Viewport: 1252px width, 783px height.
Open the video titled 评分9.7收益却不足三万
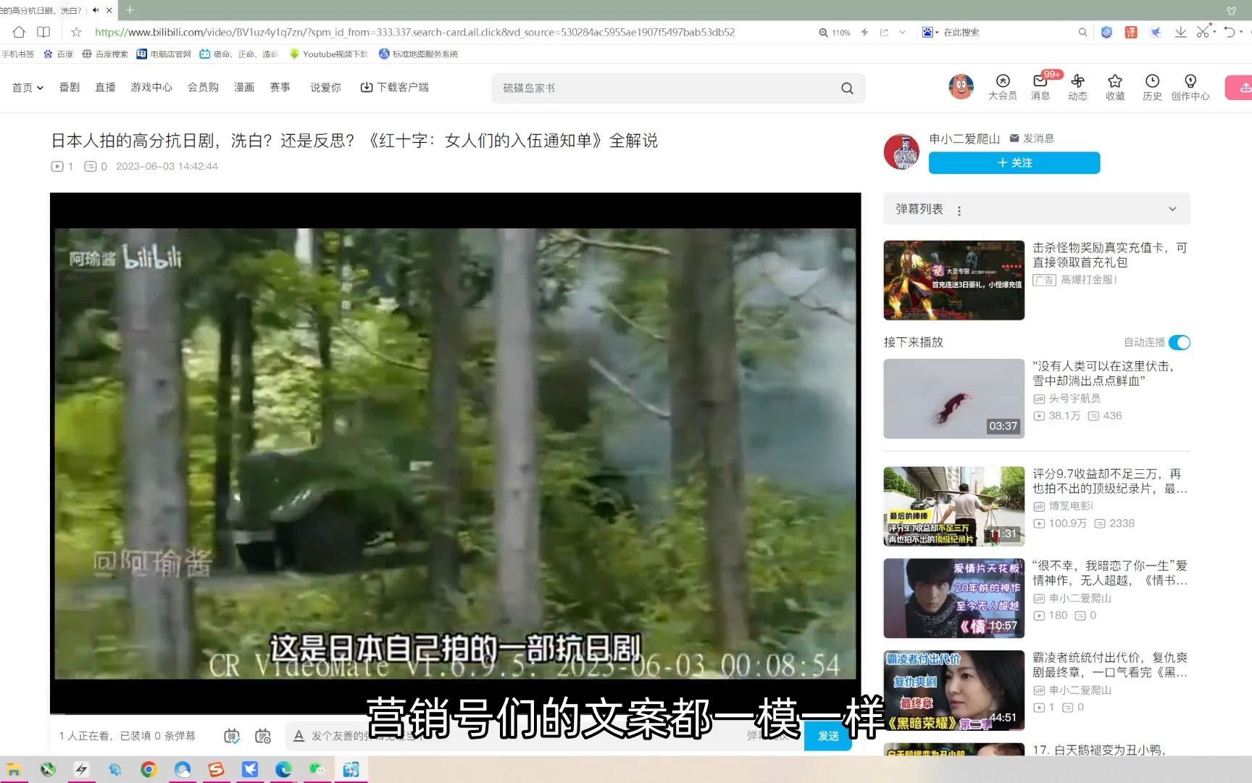tap(1110, 481)
